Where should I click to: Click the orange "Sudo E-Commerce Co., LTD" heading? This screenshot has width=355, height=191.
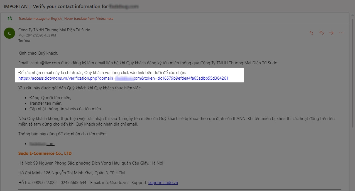pos(45,153)
